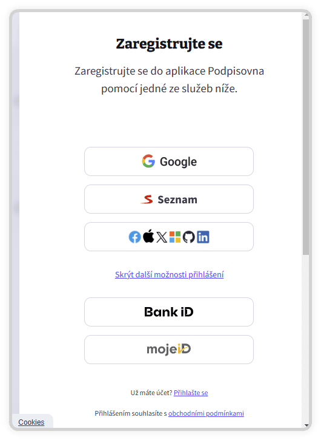Click the X (Twitter) logo icon
The height and width of the screenshot is (440, 321).
coord(162,237)
